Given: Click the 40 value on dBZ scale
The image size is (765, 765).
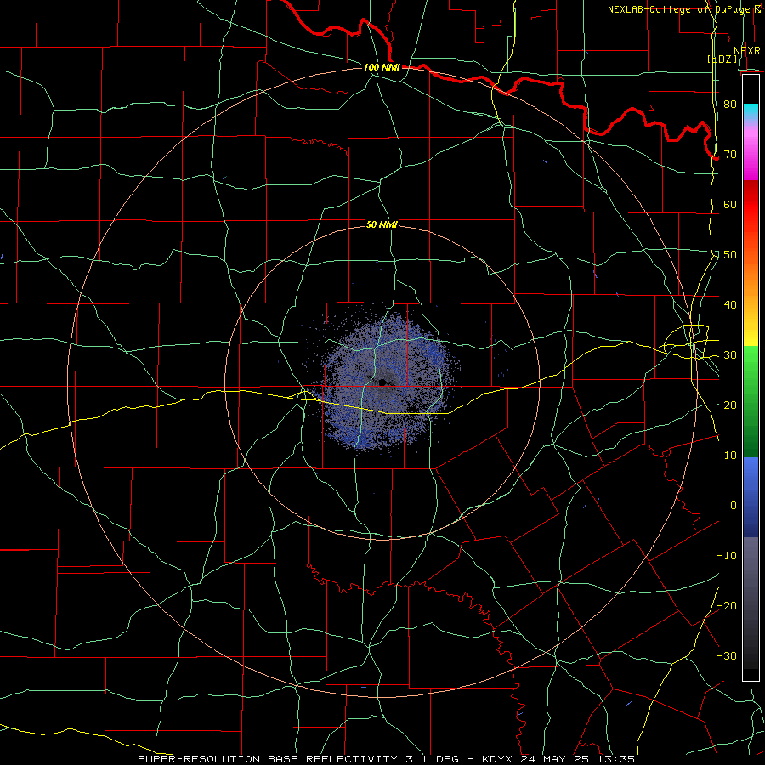Looking at the screenshot, I should (730, 305).
